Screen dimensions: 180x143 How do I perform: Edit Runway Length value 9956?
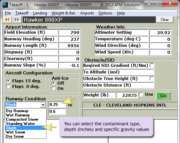(x=69, y=46)
